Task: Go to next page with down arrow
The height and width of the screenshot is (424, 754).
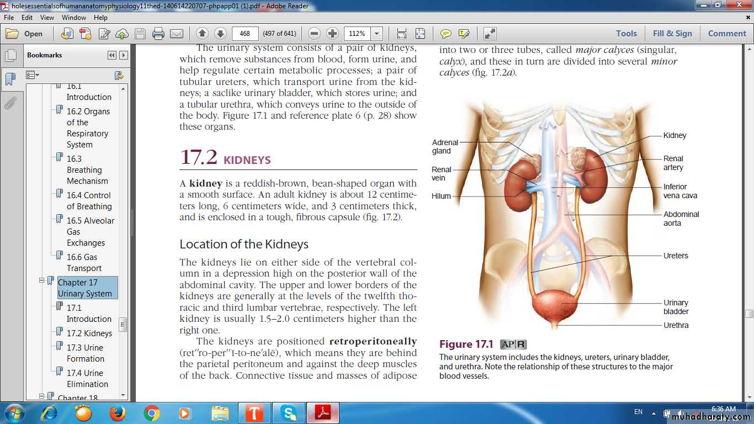Action: [220, 34]
